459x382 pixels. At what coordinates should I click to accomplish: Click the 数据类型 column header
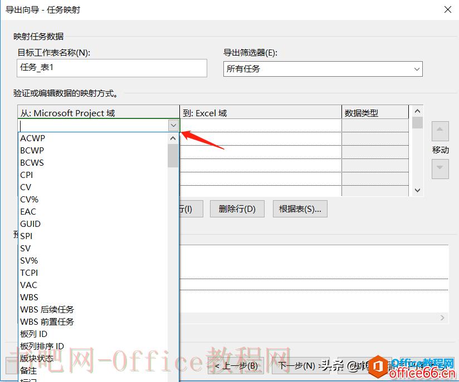(x=375, y=112)
